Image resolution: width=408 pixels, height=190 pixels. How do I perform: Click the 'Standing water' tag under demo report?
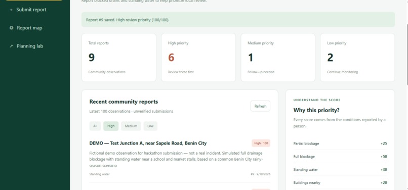(x=99, y=174)
